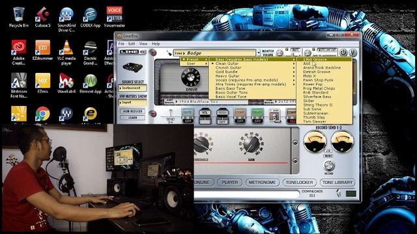Viewport: 417px width, 234px height.
Task: Open the SoundGrid Driver desktop shortcut
Action: point(66,19)
